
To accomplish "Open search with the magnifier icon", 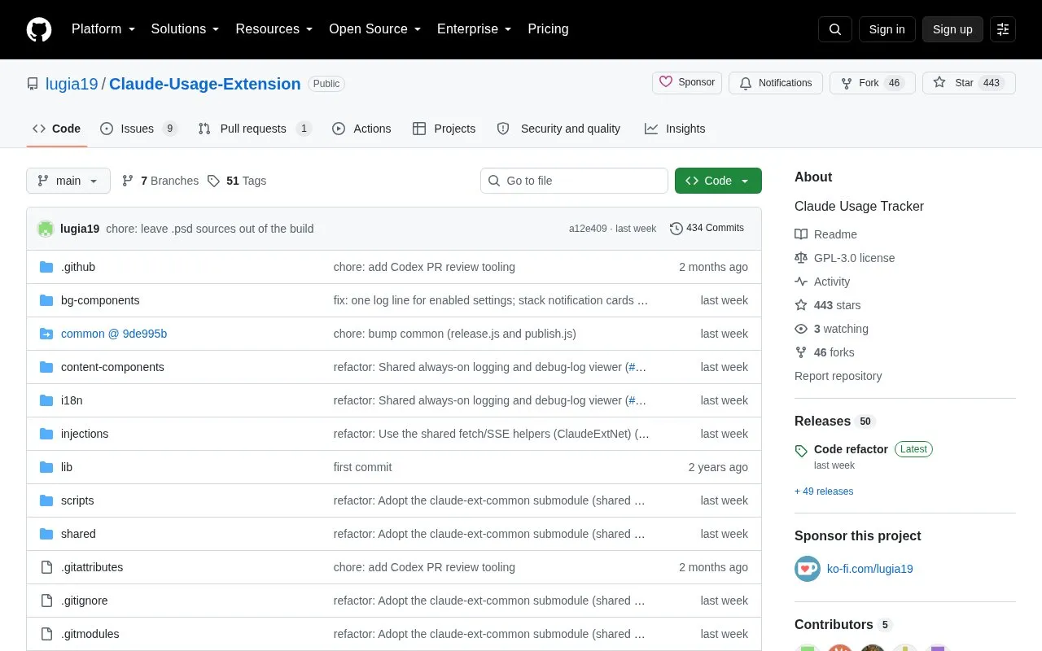I will coord(835,29).
